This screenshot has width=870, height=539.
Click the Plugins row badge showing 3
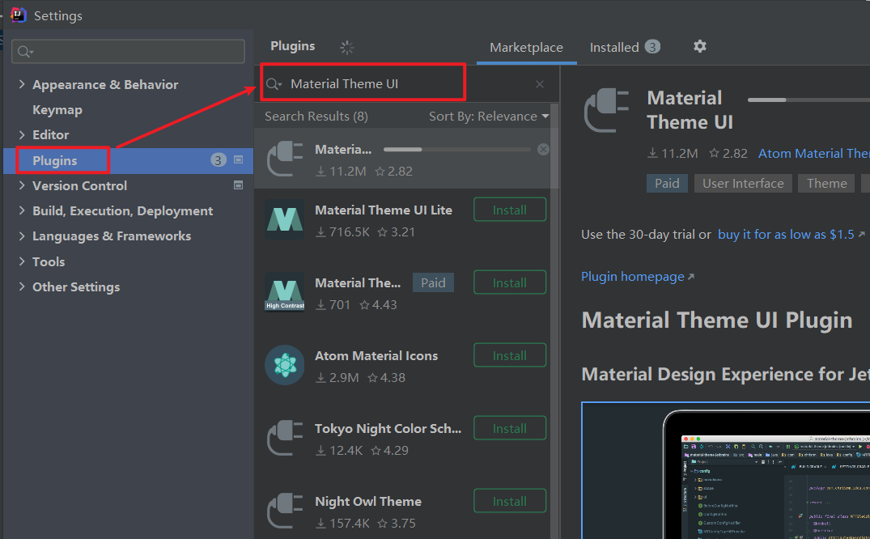point(218,160)
